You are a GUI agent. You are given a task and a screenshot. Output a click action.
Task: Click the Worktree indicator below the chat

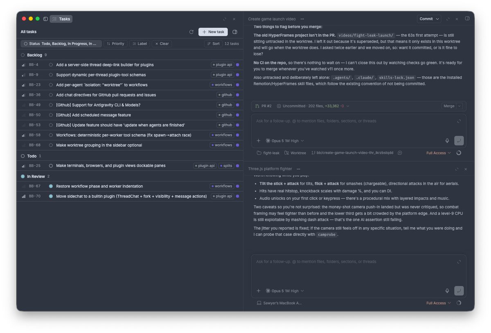[295, 153]
